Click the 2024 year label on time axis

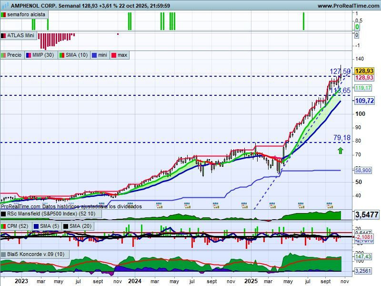[135, 281]
